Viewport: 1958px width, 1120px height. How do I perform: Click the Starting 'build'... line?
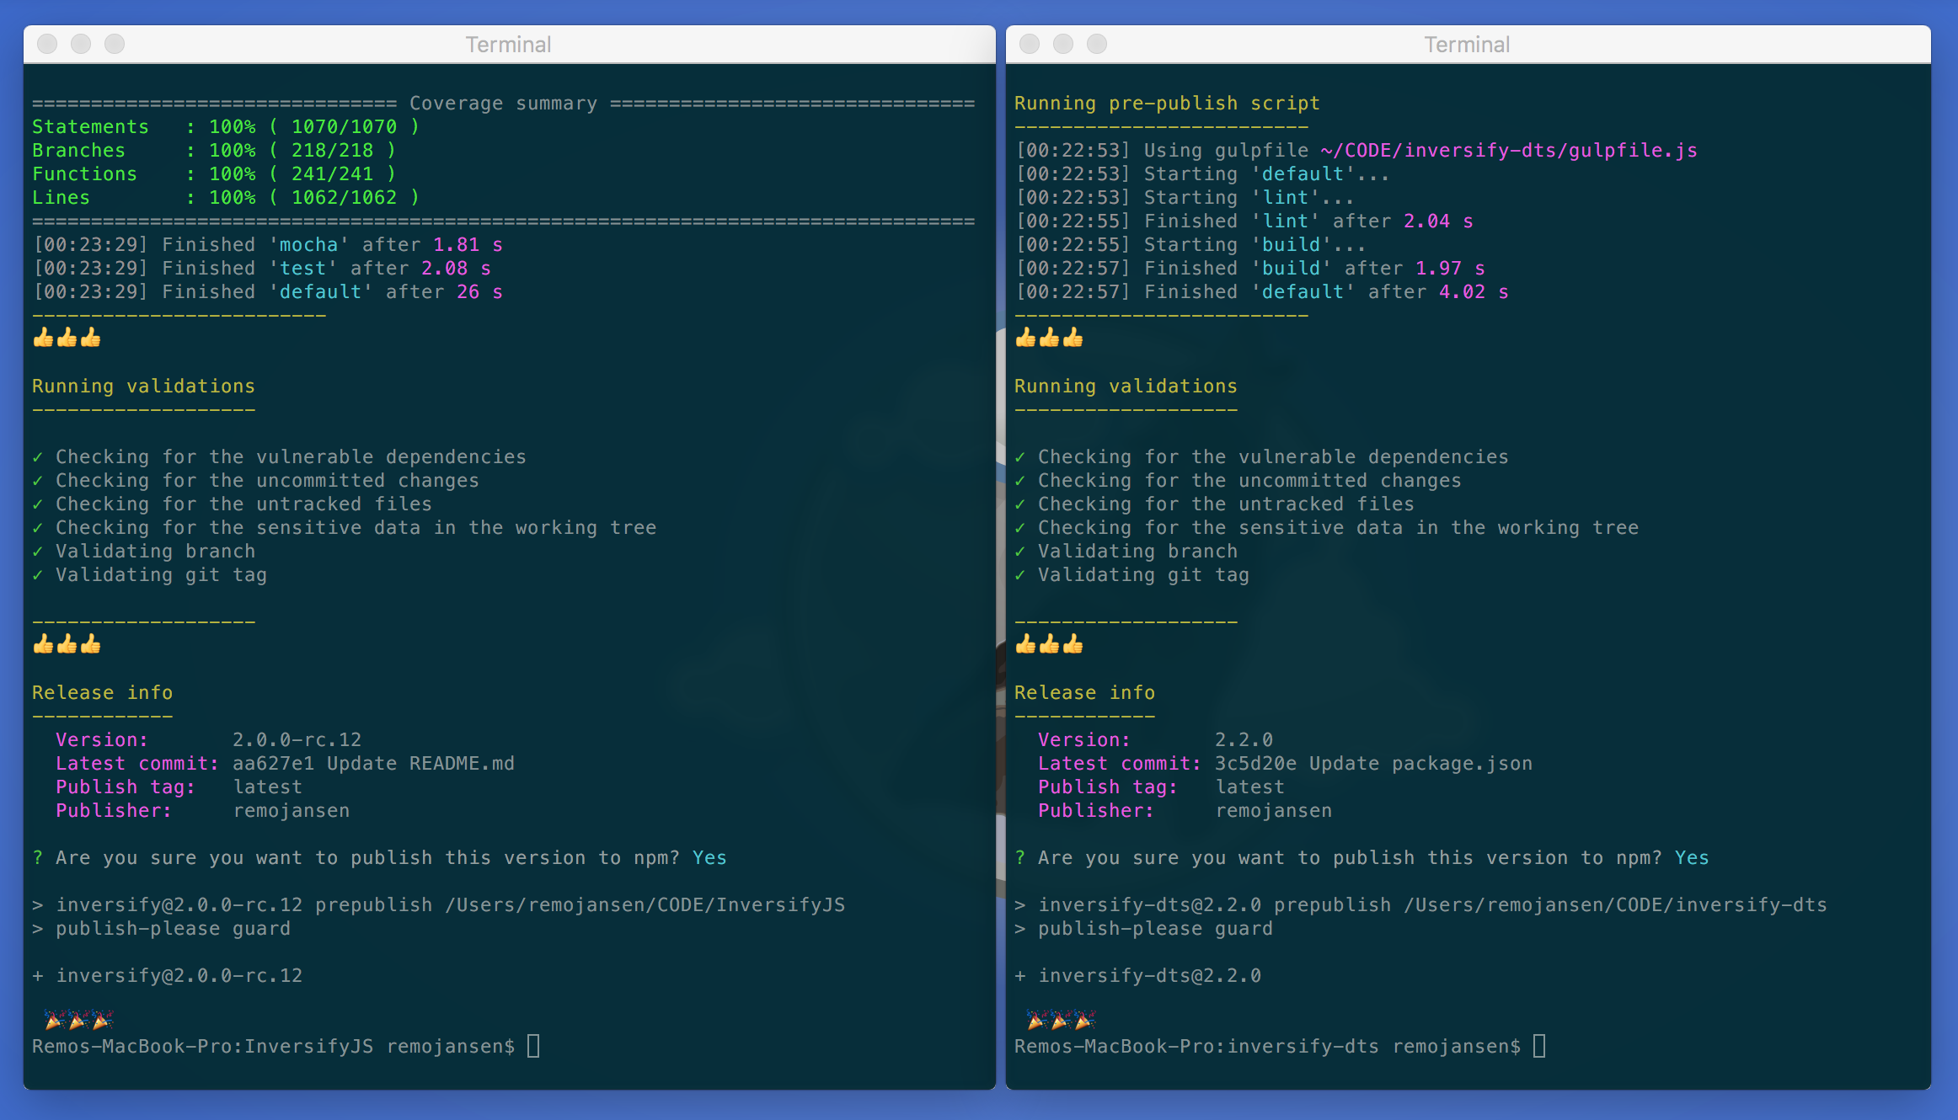point(1190,245)
